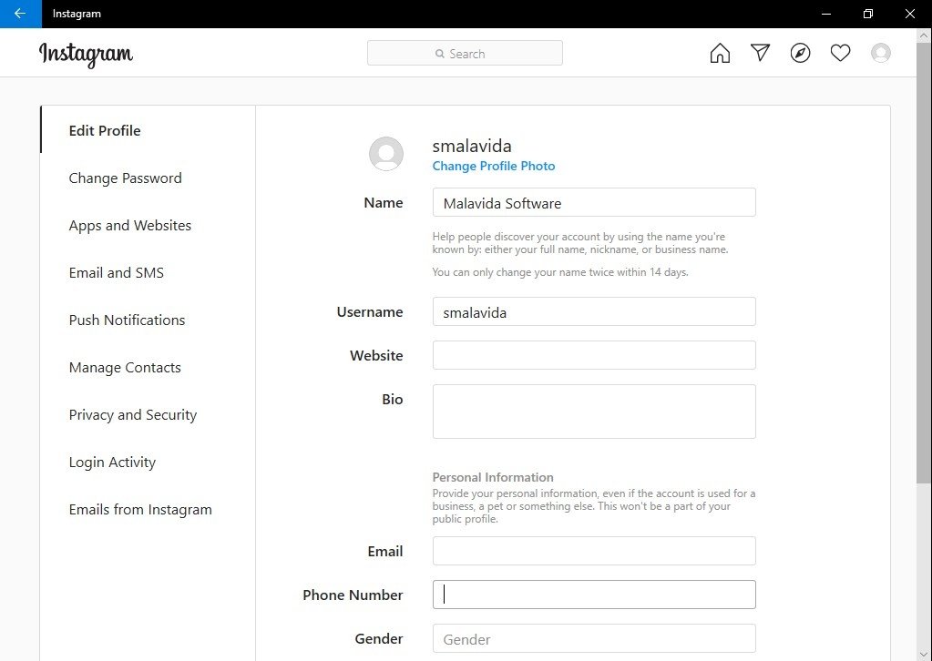
Task: Click the smalavida username heading
Action: 472,146
